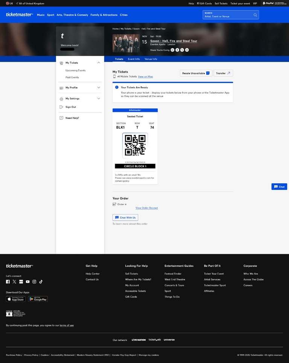Click the ticket QR code
The height and width of the screenshot is (363, 289).
135,145
